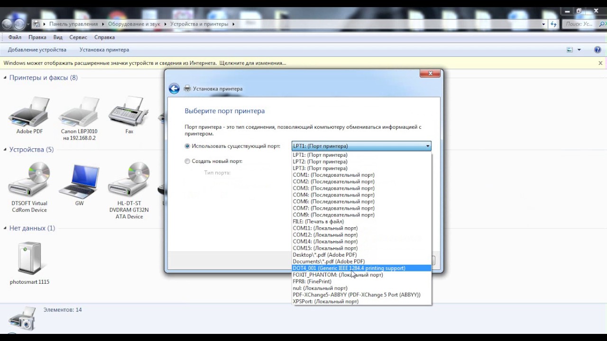This screenshot has height=341, width=607.
Task: Dismiss the yellow information bar
Action: pyautogui.click(x=600, y=63)
